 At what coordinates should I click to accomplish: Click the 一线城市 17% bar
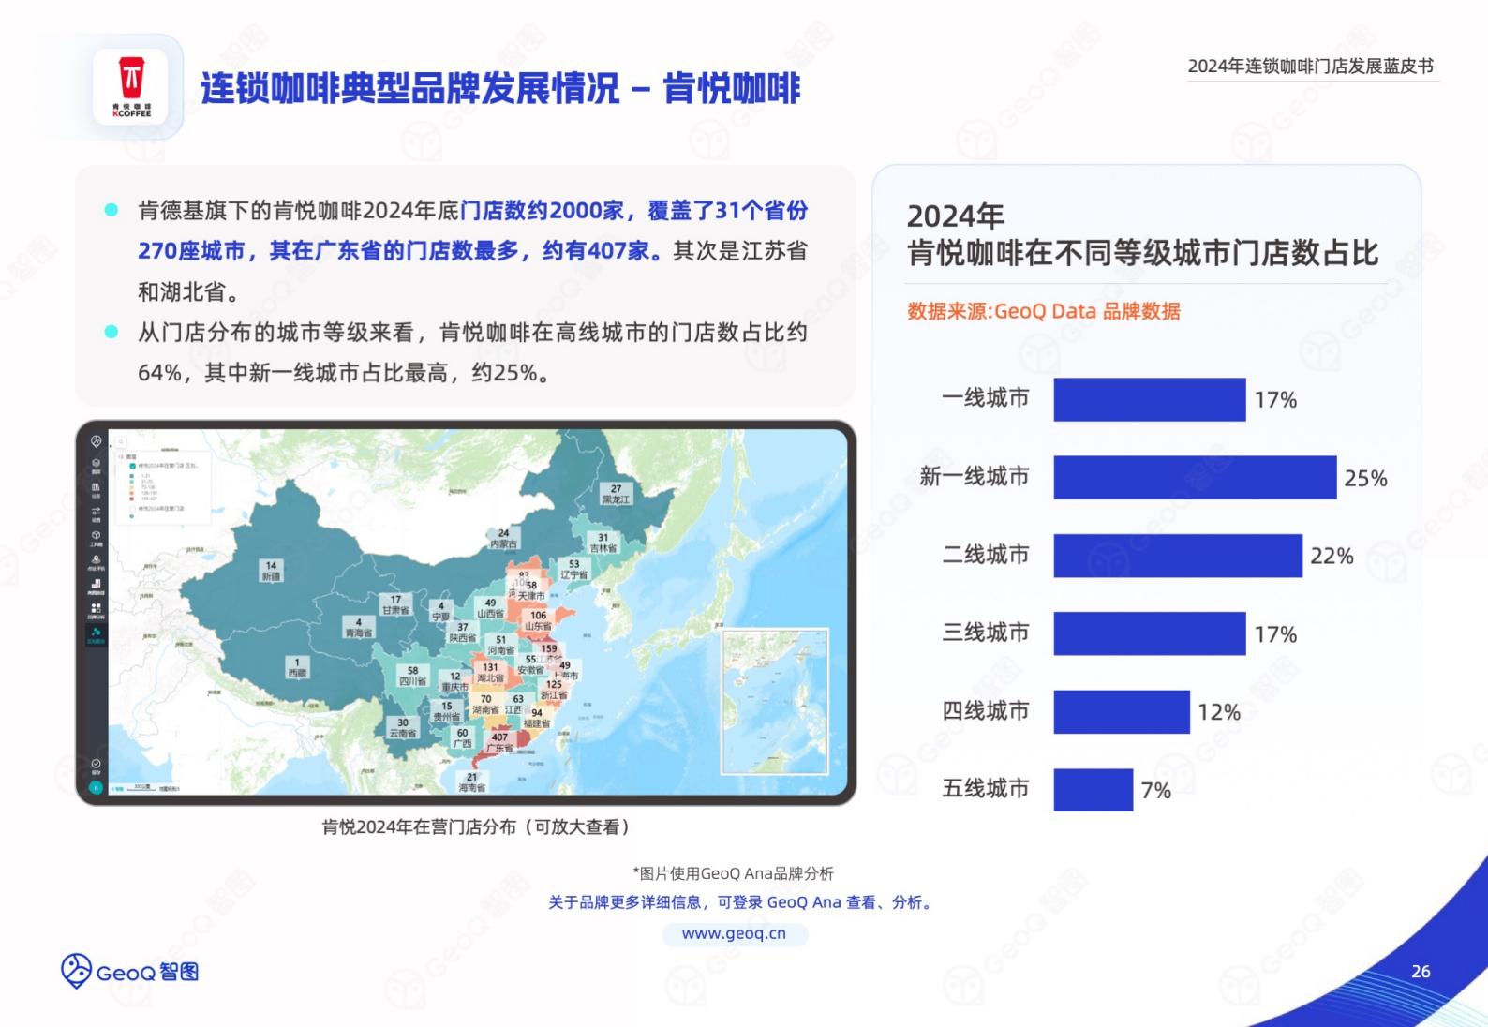[1150, 399]
